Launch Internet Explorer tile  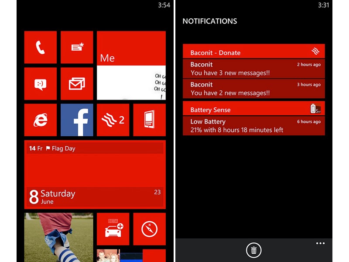(x=41, y=120)
